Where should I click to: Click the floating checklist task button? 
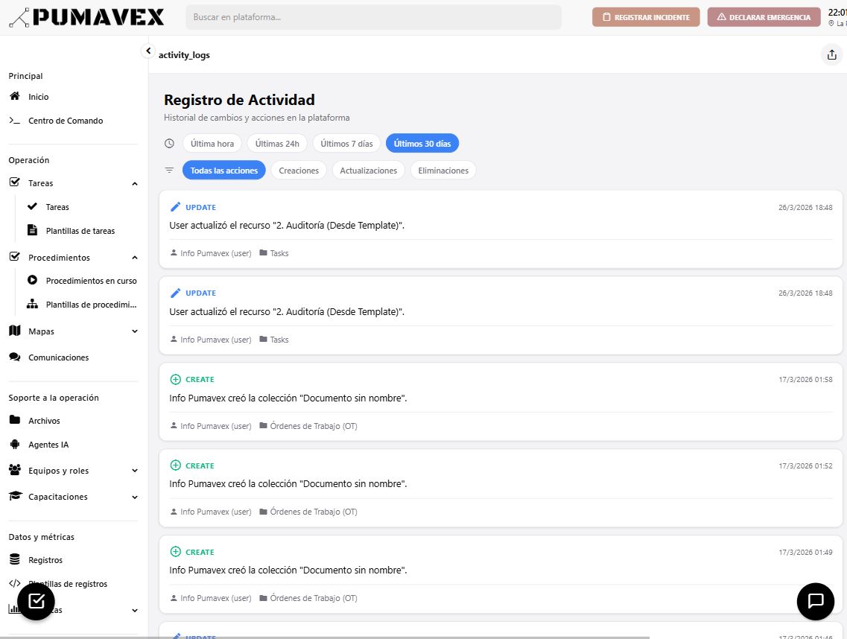tap(37, 601)
